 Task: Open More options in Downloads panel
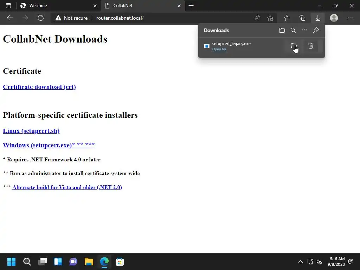(x=304, y=30)
